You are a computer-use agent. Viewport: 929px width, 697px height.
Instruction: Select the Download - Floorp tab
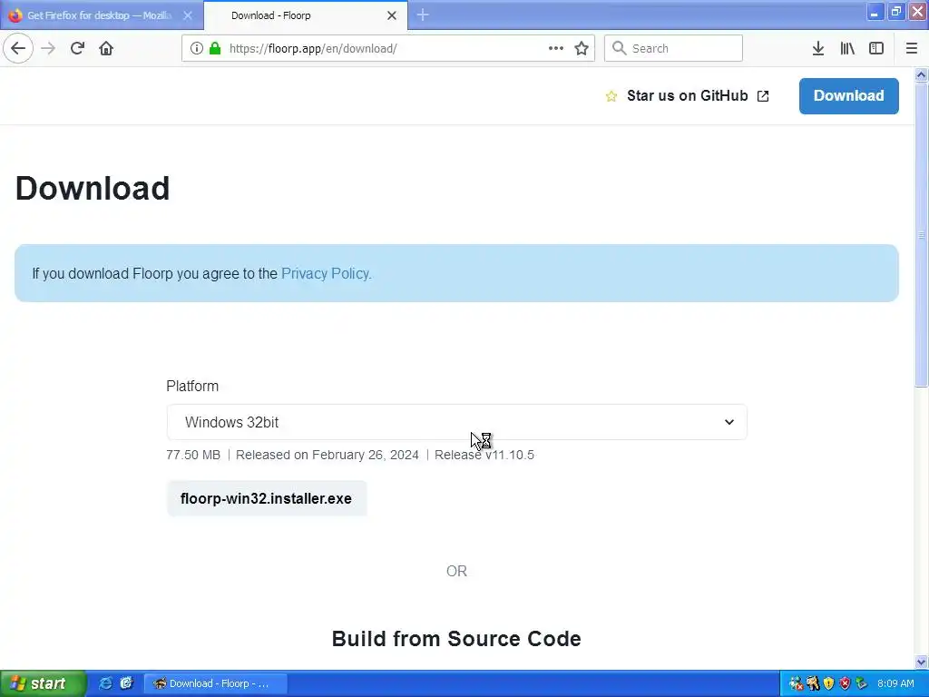306,15
